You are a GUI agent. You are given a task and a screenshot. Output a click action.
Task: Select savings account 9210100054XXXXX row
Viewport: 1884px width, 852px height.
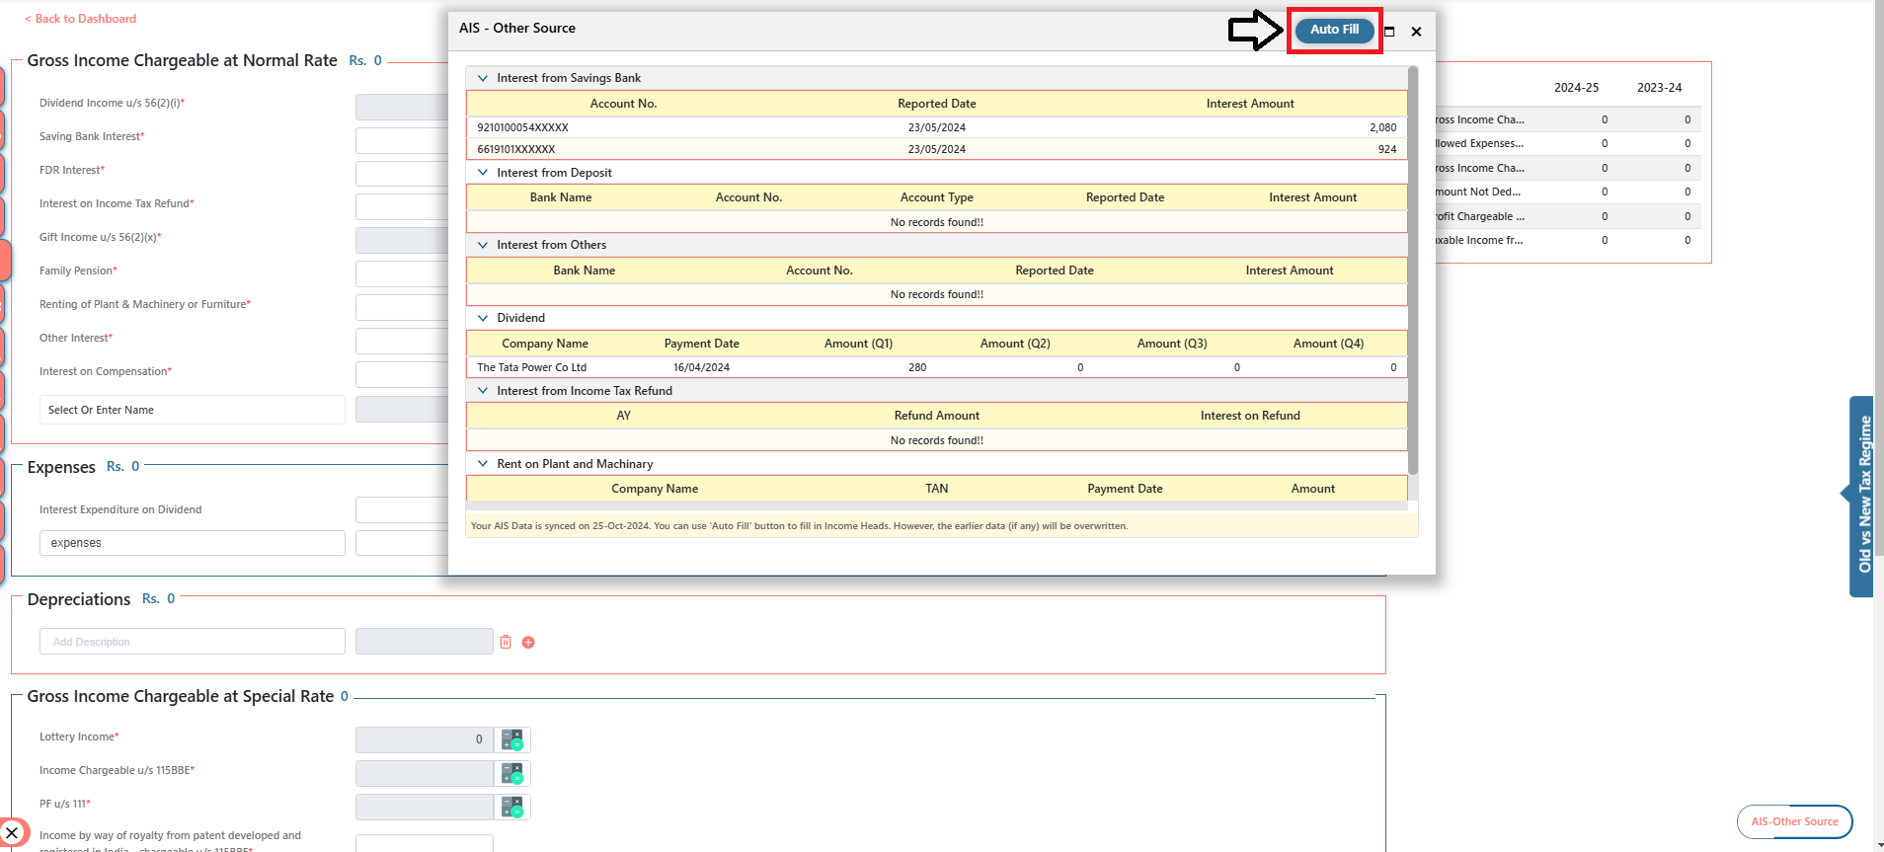click(x=936, y=127)
